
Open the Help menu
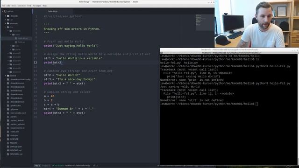tap(45, 6)
